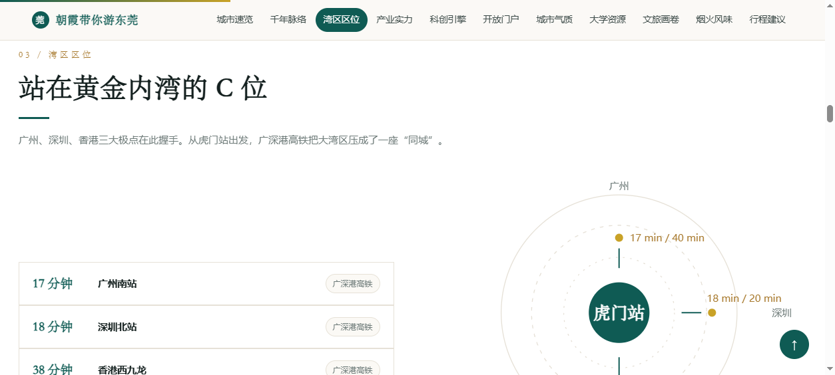This screenshot has height=375, width=835.
Task: Open the 千年脉络 nav section
Action: point(288,20)
